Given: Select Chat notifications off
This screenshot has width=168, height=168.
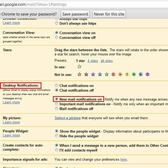Looking at the screenshot, I should pos(57,90).
